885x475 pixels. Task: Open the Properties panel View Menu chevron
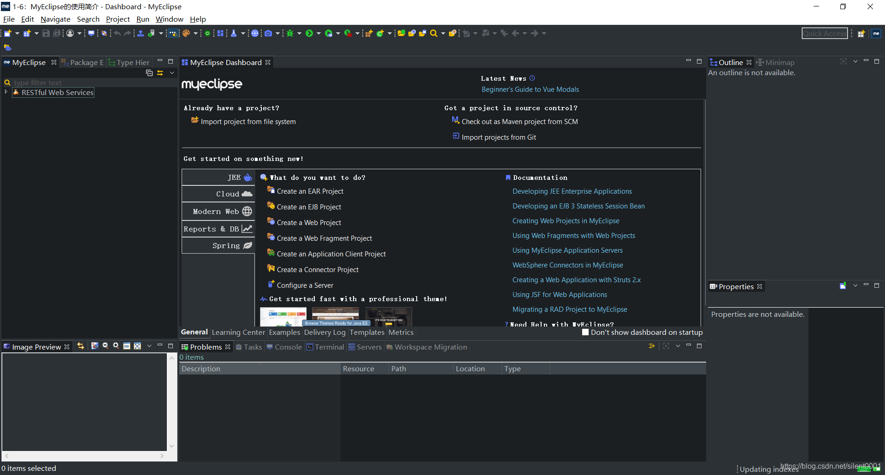pos(855,285)
